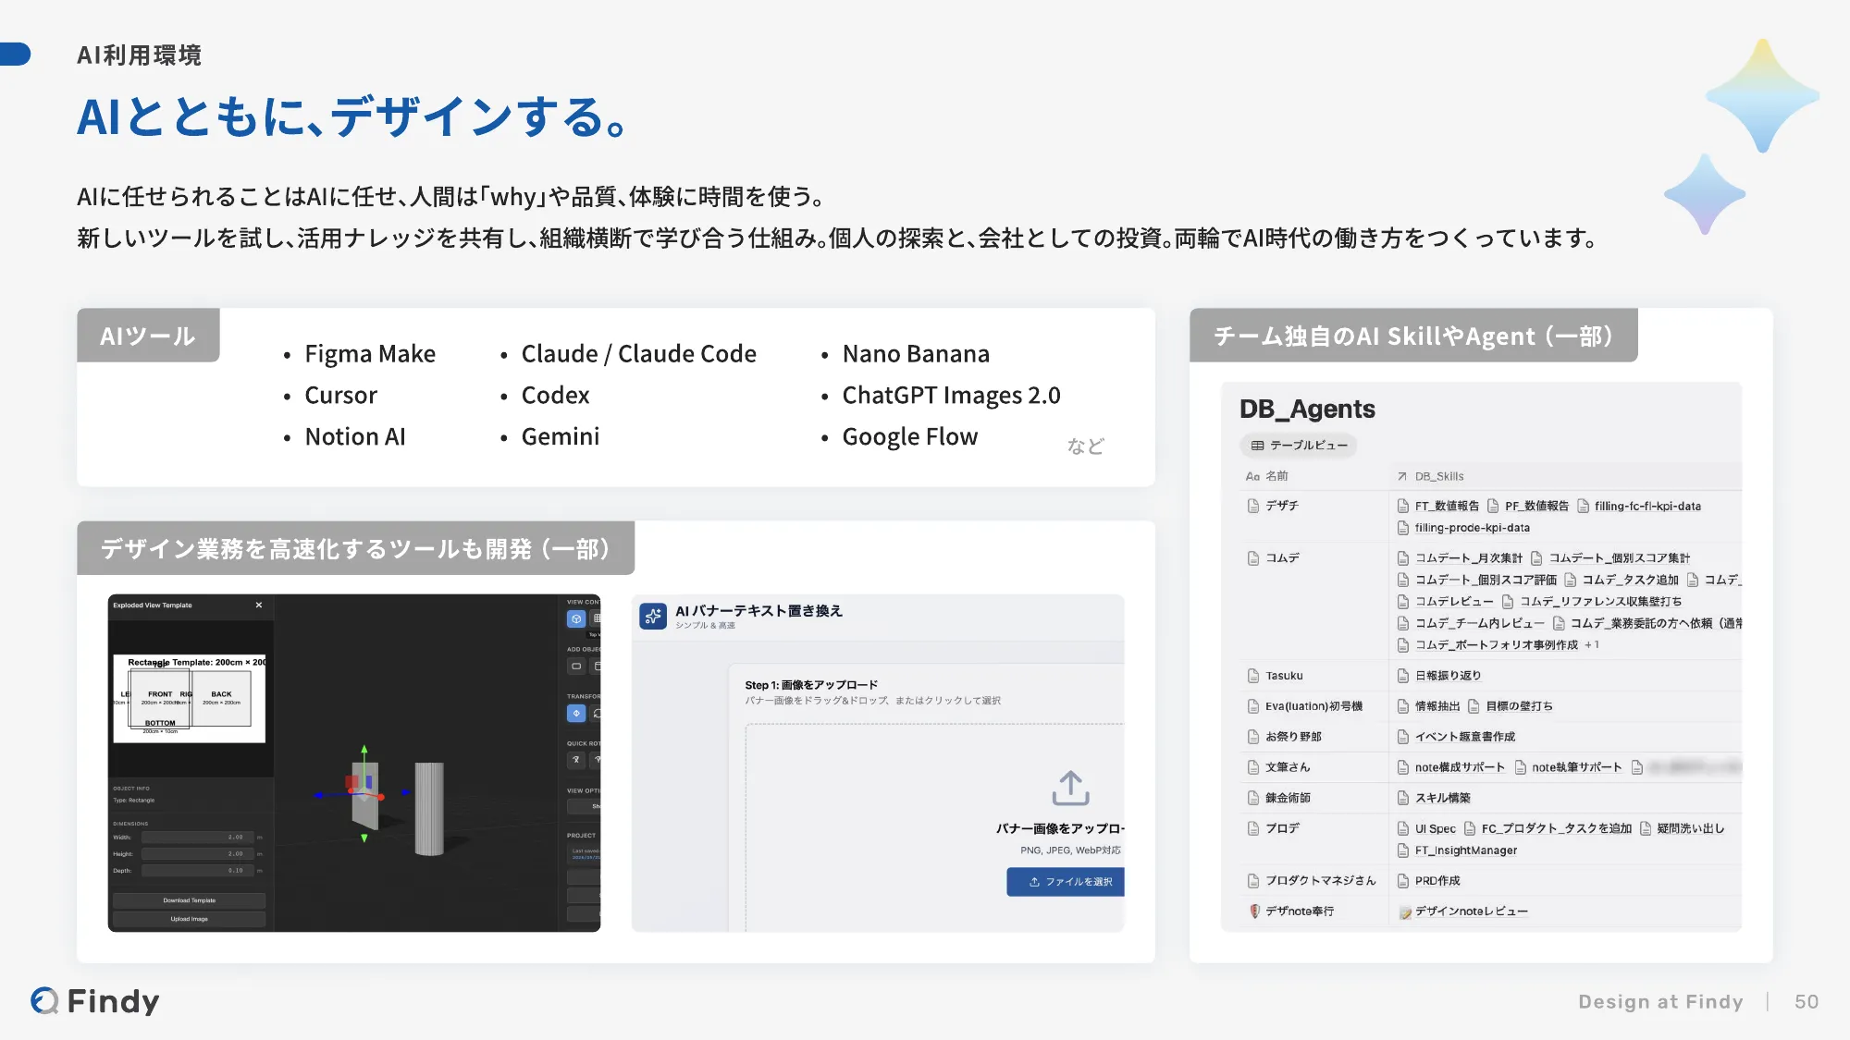Image resolution: width=1850 pixels, height=1040 pixels.
Task: Select the 3D cube view icon
Action: (x=576, y=618)
